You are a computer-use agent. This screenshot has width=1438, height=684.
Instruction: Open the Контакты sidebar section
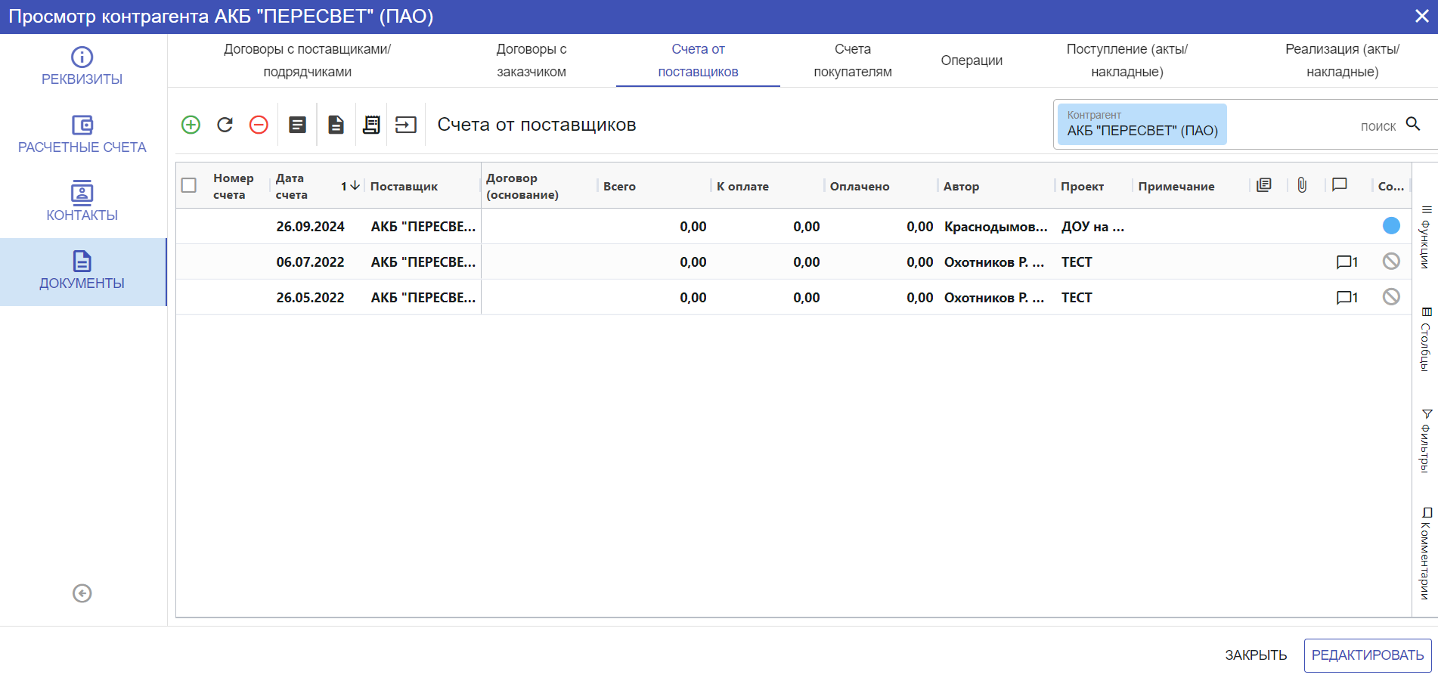pyautogui.click(x=82, y=203)
